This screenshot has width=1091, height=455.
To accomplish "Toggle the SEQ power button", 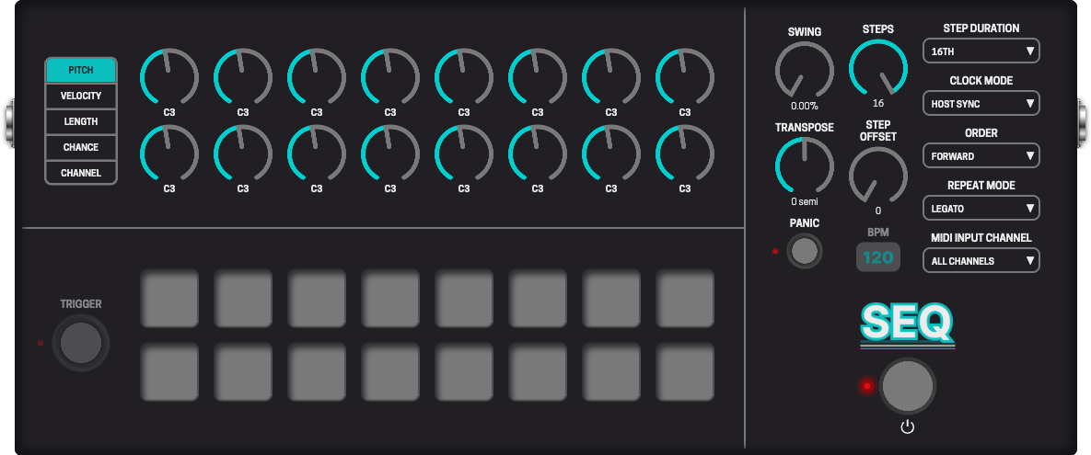I will click(907, 386).
